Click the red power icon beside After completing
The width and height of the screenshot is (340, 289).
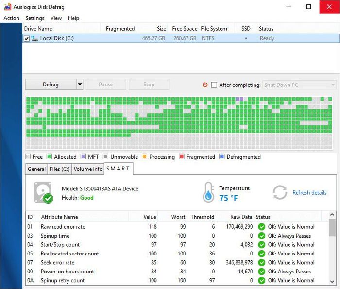click(x=205, y=85)
